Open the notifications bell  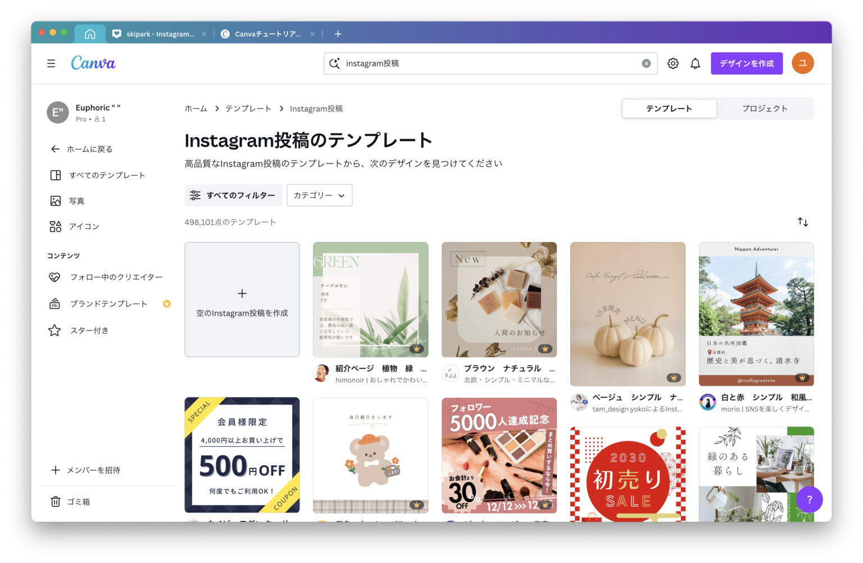point(695,63)
